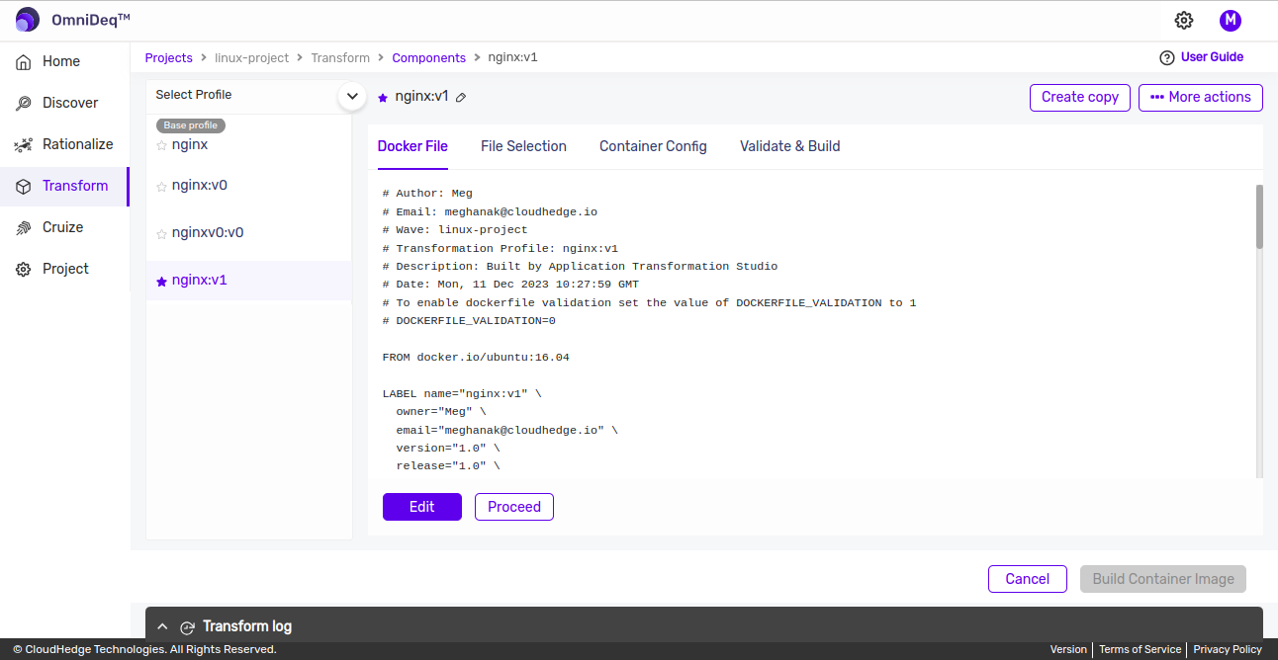Image resolution: width=1278 pixels, height=660 pixels.
Task: Open the Container Config tab
Action: 653,146
